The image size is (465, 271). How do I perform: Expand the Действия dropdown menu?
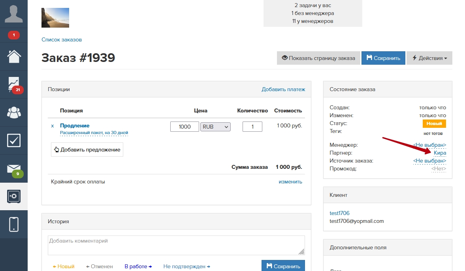[429, 58]
